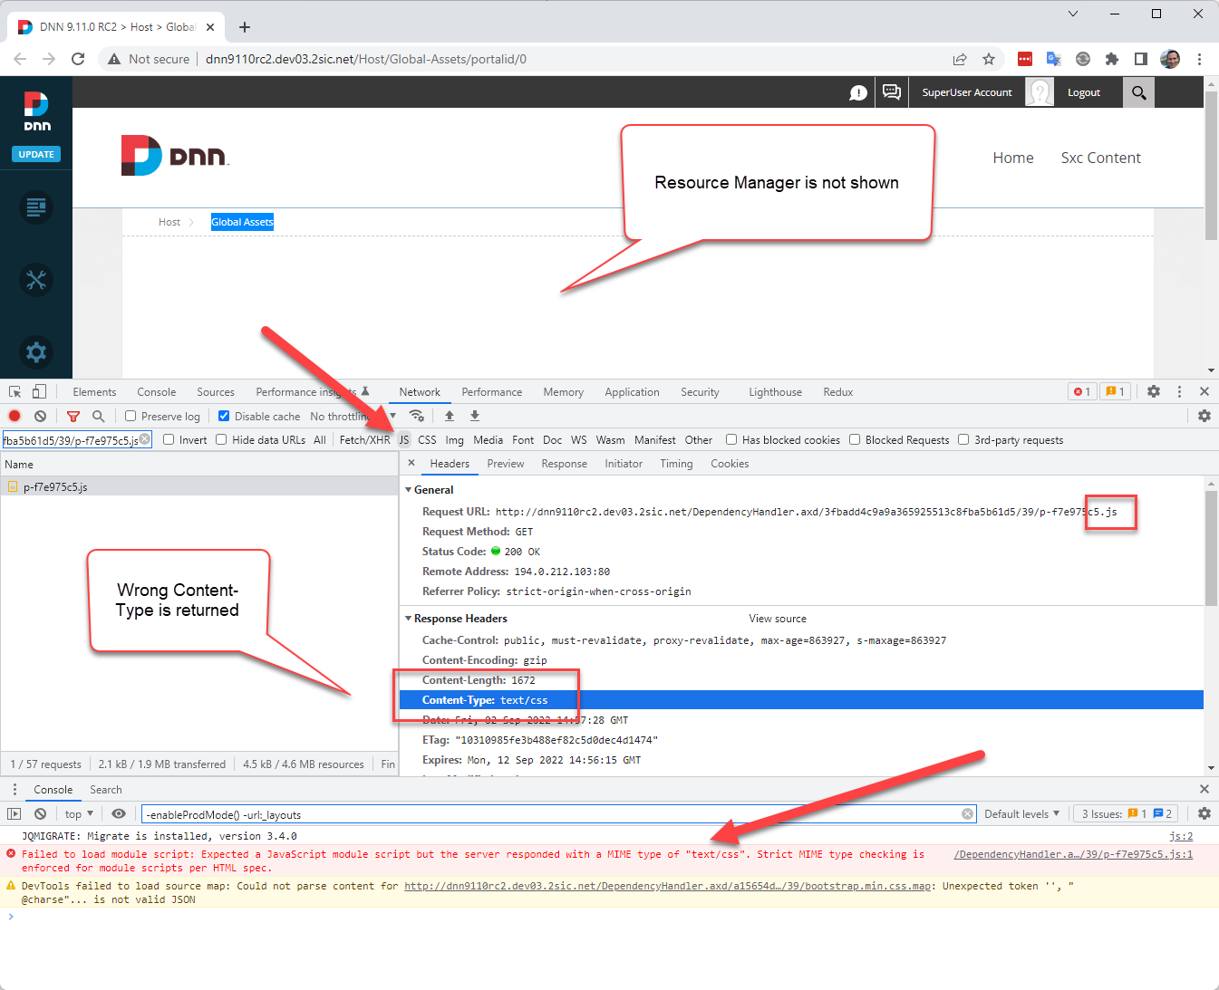Clear the network requests list
The height and width of the screenshot is (990, 1219).
pyautogui.click(x=39, y=416)
